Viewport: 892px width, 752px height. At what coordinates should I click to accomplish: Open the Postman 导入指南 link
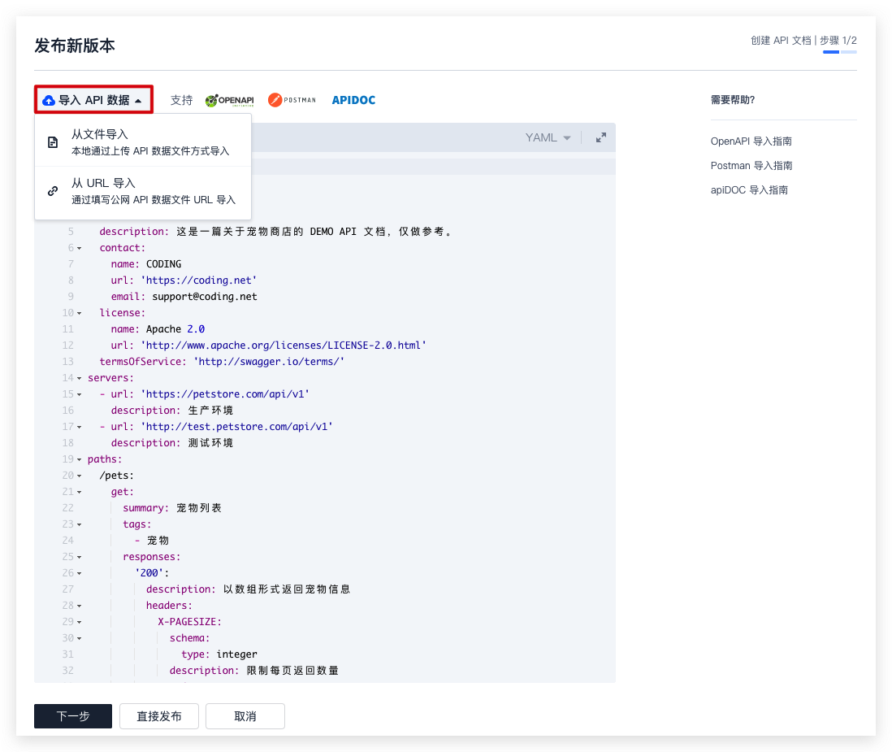tap(751, 165)
